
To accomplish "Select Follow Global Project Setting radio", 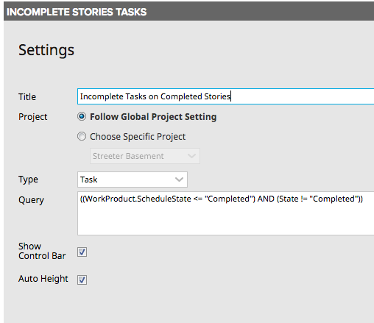I will click(x=82, y=116).
